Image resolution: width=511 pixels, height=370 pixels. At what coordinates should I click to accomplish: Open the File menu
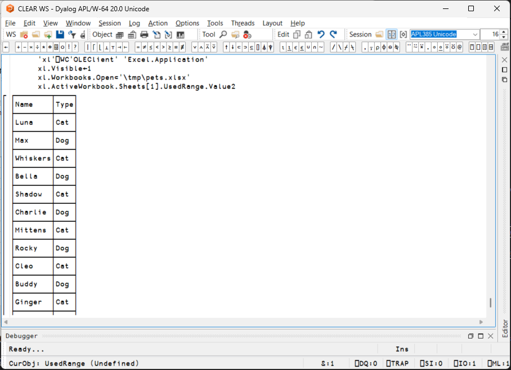[x=10, y=23]
